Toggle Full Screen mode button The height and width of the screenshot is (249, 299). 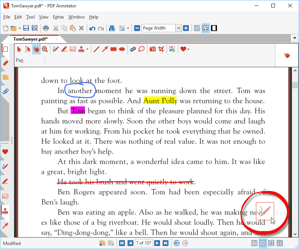(214, 28)
